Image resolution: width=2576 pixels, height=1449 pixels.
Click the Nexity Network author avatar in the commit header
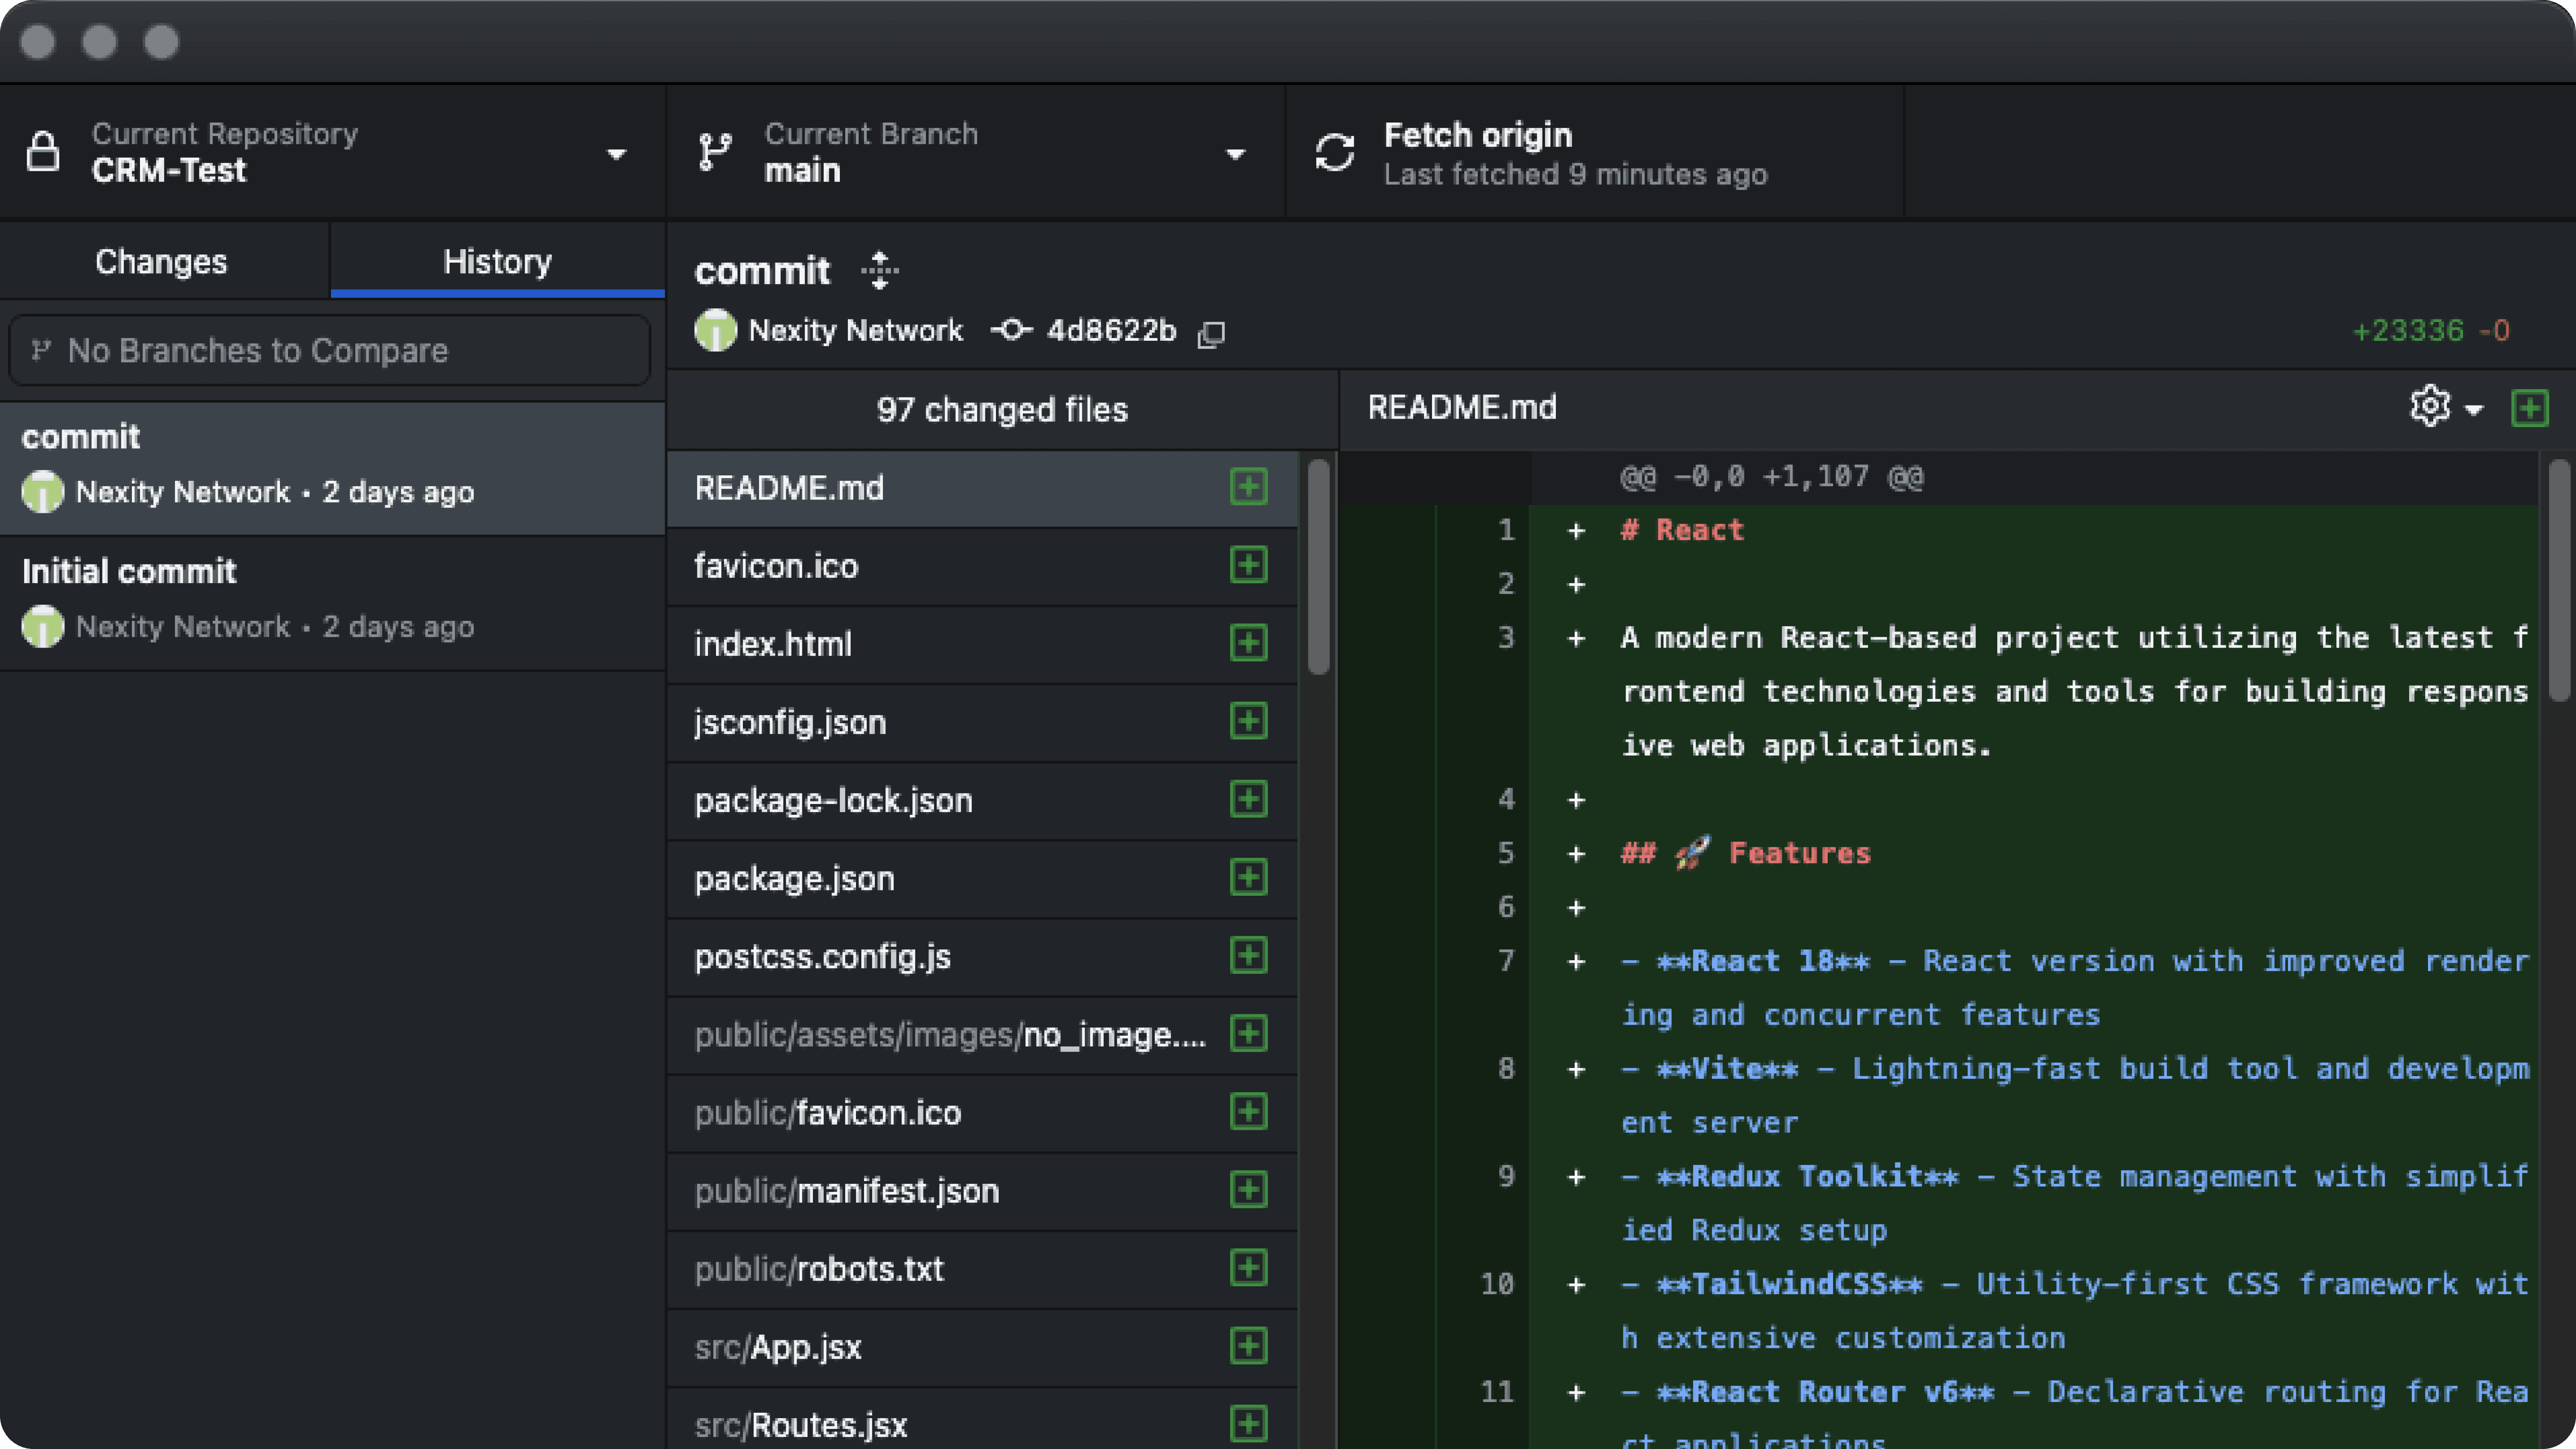[715, 330]
